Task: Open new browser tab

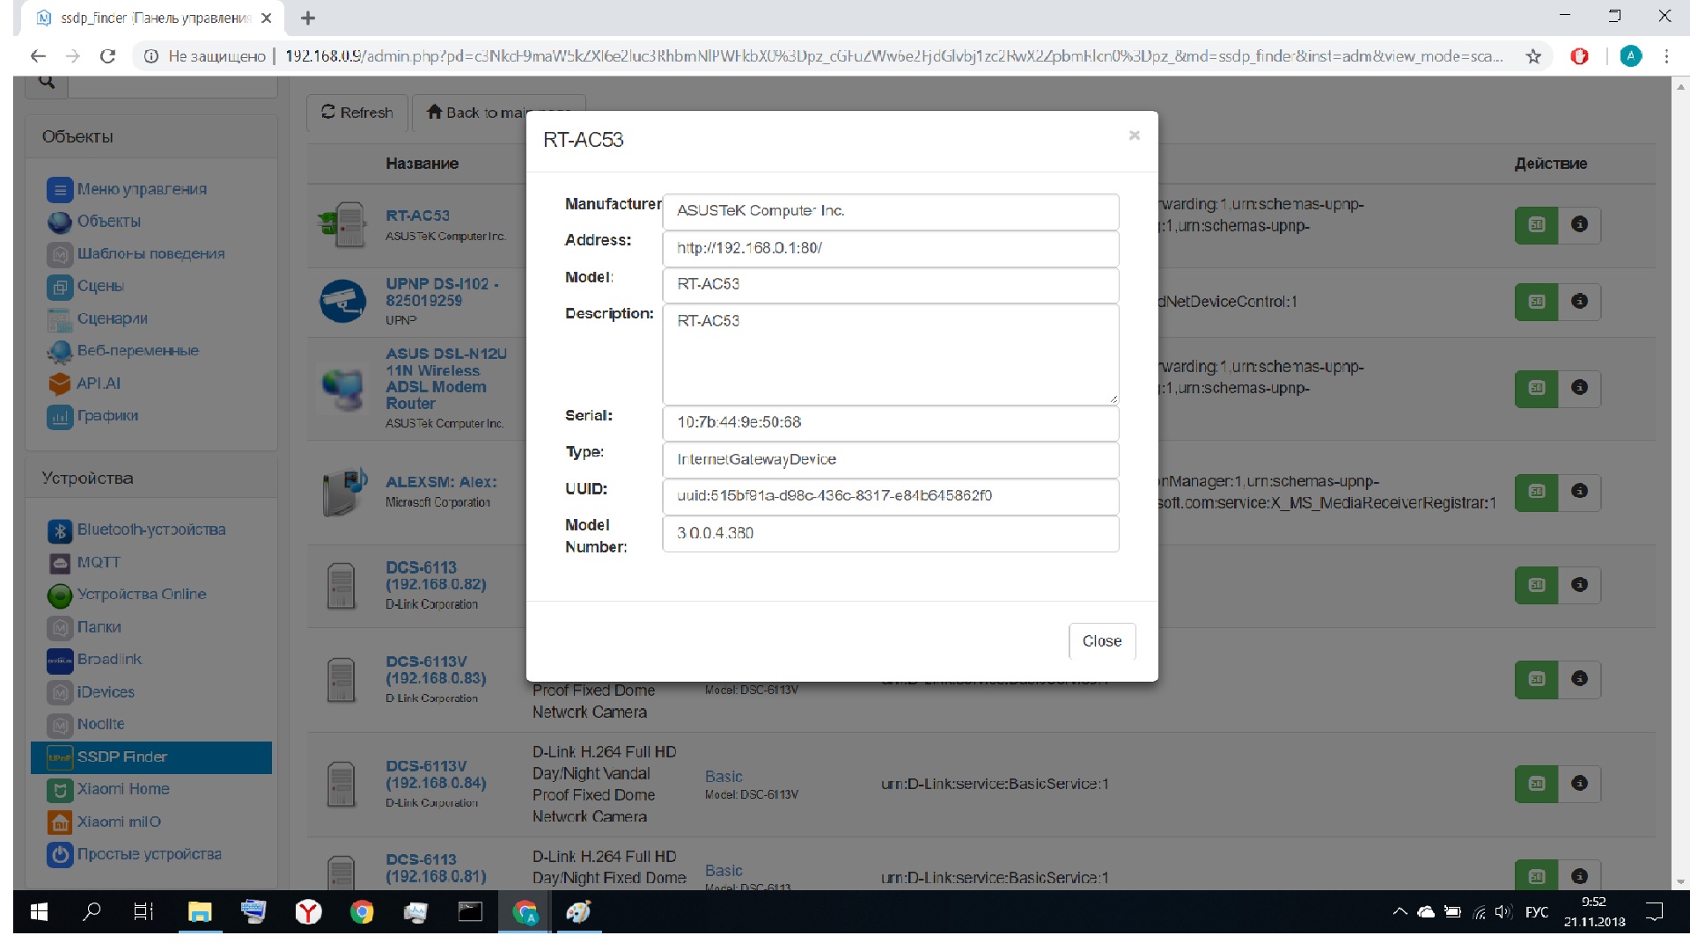Action: pyautogui.click(x=308, y=18)
